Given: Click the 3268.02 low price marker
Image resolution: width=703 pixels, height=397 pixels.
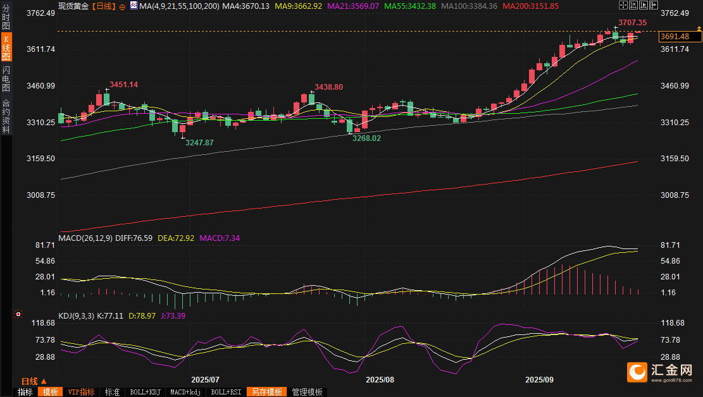Looking at the screenshot, I should 366,138.
